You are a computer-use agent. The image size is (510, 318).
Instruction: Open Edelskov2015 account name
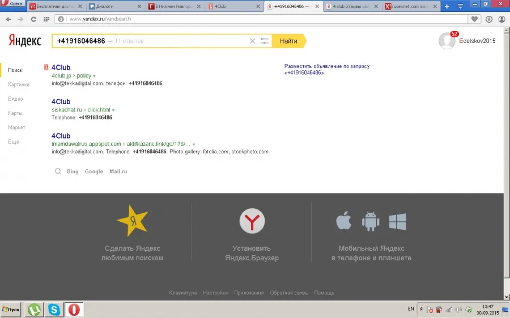click(x=477, y=41)
